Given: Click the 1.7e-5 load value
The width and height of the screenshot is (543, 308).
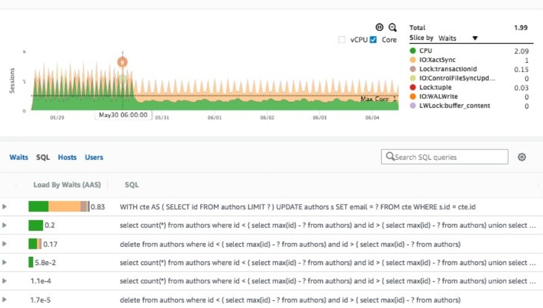Looking at the screenshot, I should coord(40,300).
